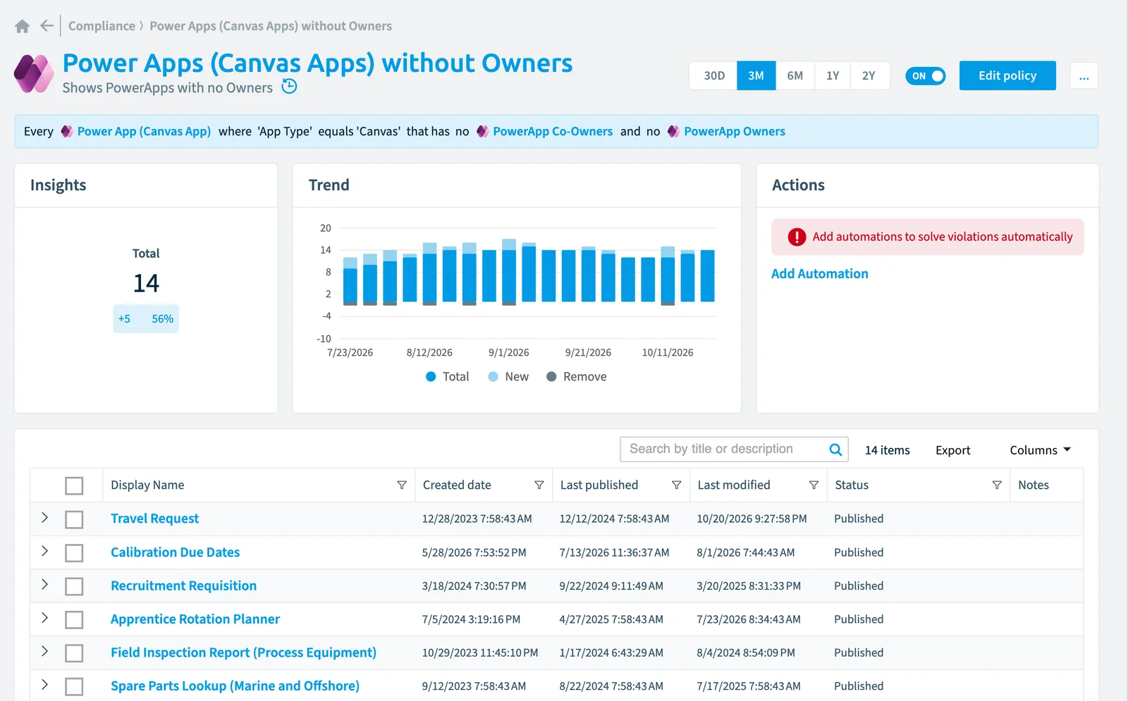This screenshot has width=1128, height=701.
Task: Click the PowerApp Owners entity icon
Action: pyautogui.click(x=673, y=131)
